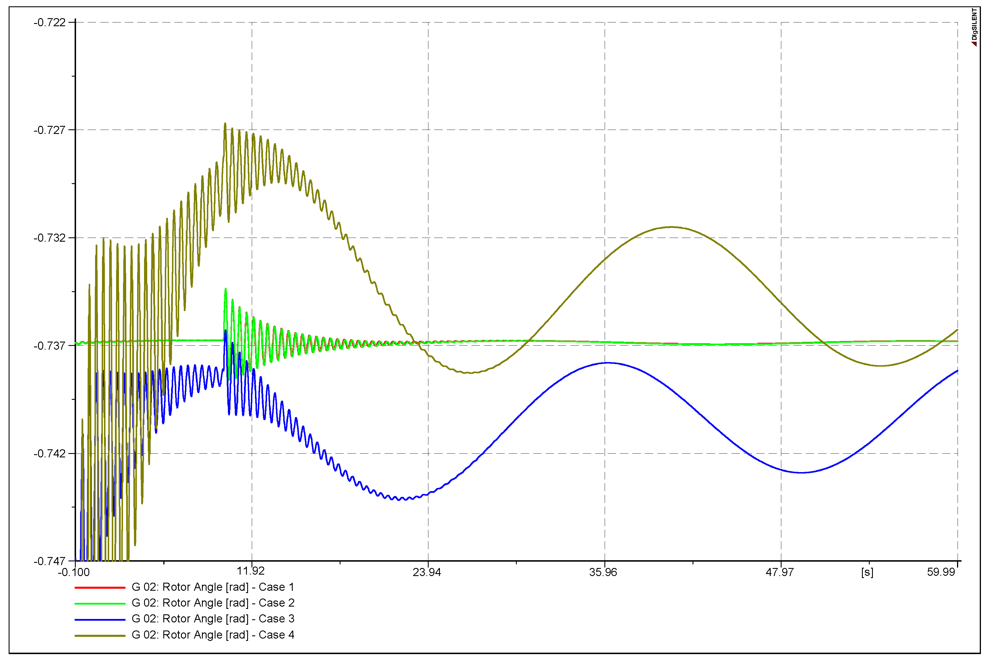Viewport: 991px width, 659px height.
Task: Click the x-axis tick label 47.97
Action: (780, 572)
